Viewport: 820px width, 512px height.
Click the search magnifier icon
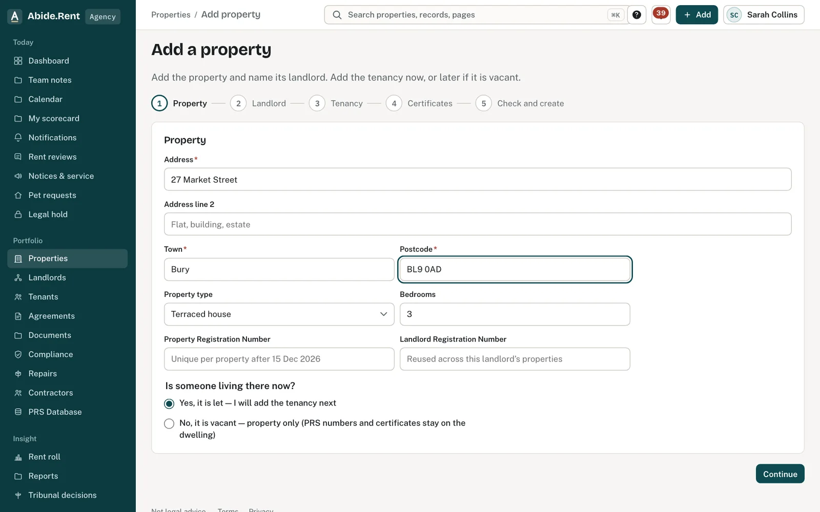tap(337, 15)
